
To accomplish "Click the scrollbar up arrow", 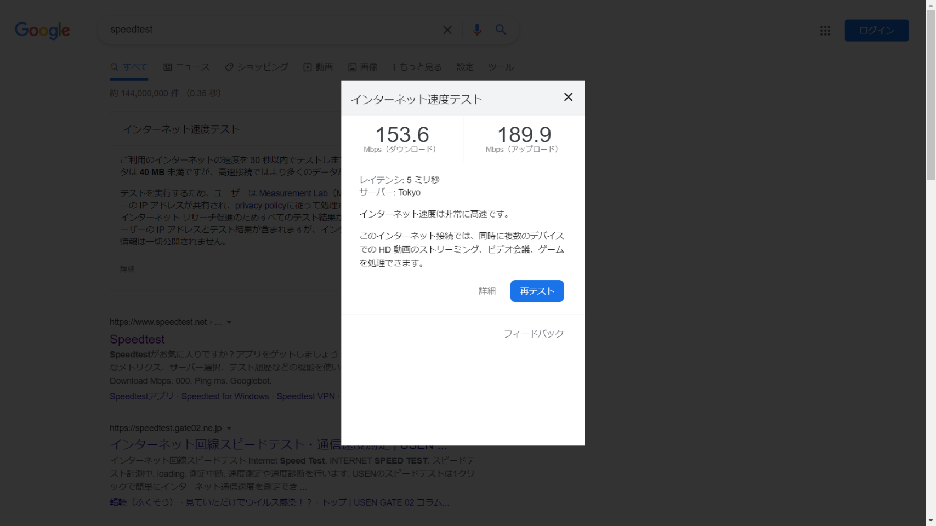I will (931, 4).
